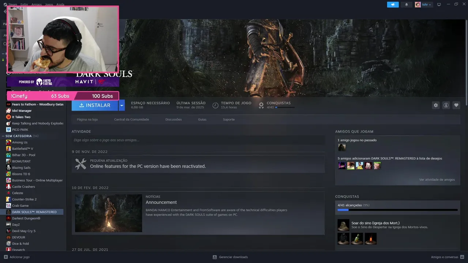Show game info icon
468x263 pixels.
pos(446,105)
